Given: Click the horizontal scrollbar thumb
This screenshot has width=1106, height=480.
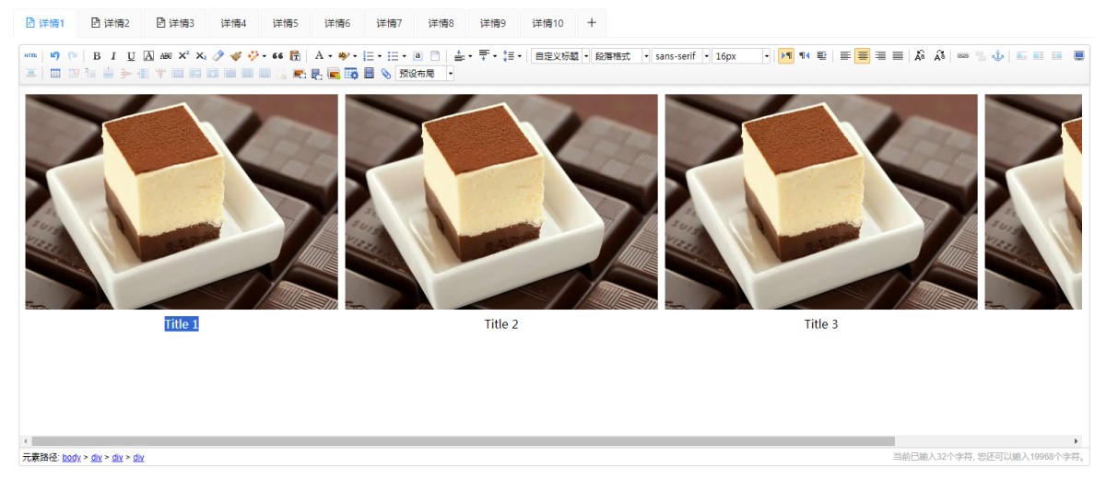Looking at the screenshot, I should tap(462, 441).
